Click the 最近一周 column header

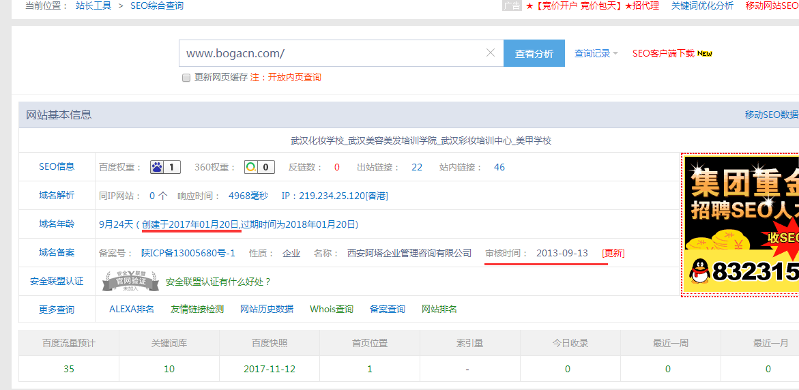click(x=670, y=343)
